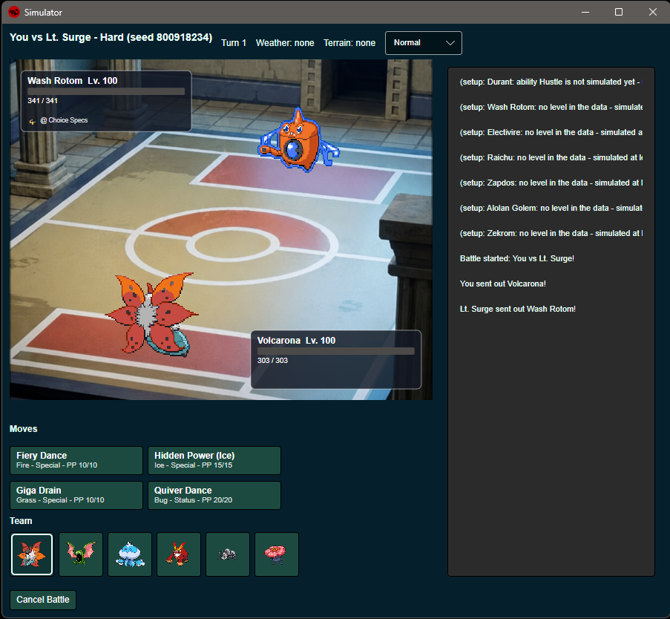Open the Normal speed dropdown
Image resolution: width=670 pixels, height=619 pixels.
click(424, 43)
